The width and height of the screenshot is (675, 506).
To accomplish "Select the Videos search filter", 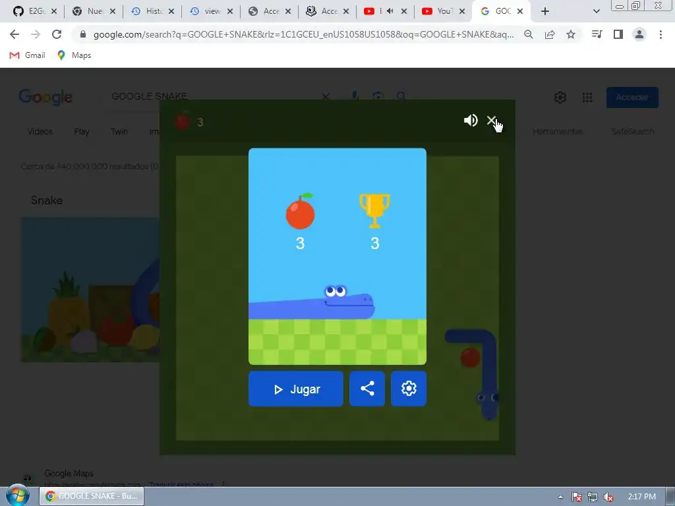I will click(40, 132).
